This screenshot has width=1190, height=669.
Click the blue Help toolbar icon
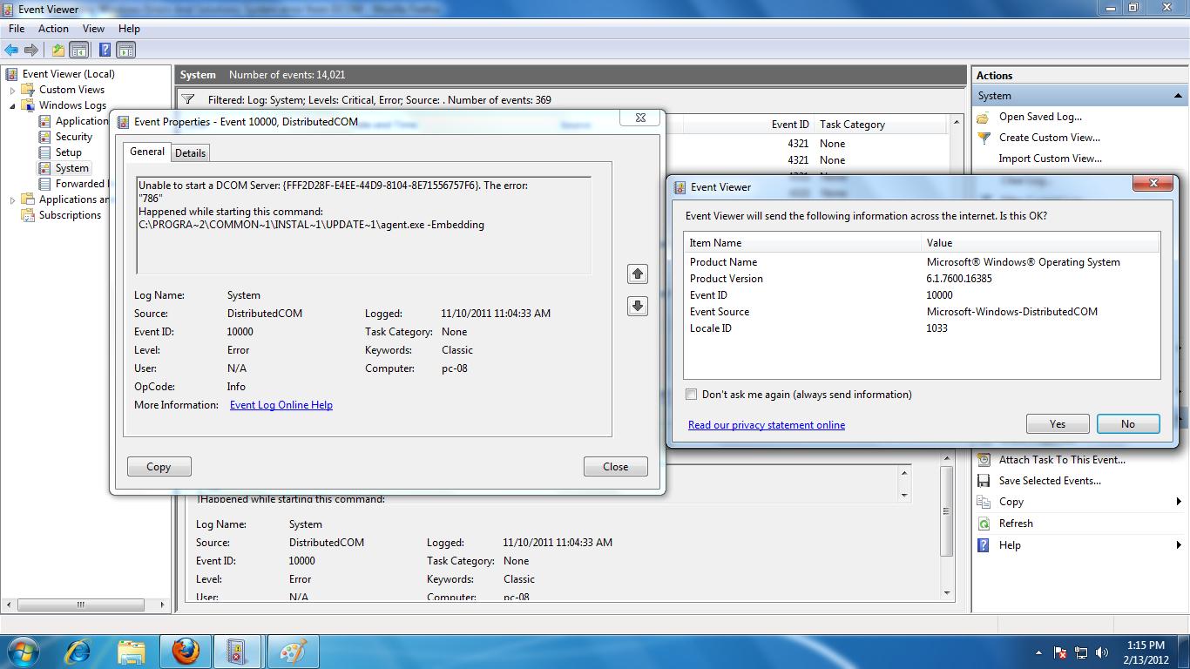[105, 51]
